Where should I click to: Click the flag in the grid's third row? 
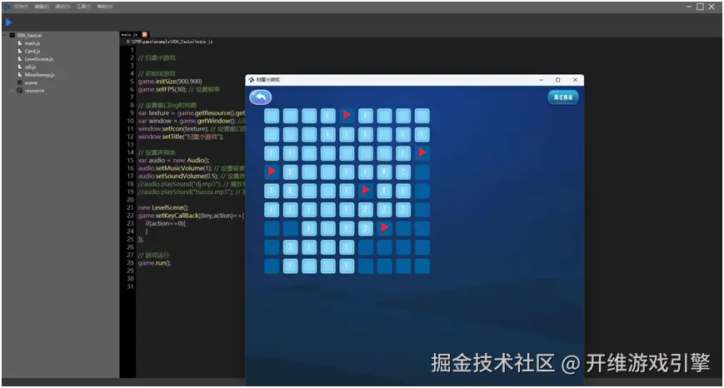pyautogui.click(x=422, y=153)
